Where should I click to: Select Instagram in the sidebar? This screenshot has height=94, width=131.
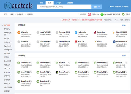8,50
